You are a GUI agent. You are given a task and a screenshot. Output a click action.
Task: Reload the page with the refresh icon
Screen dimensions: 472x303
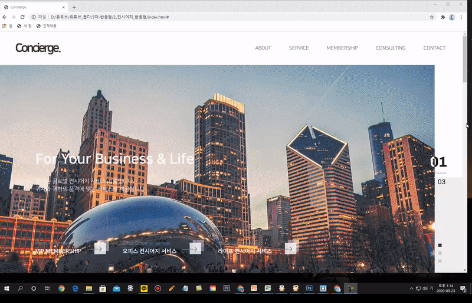[x=22, y=17]
